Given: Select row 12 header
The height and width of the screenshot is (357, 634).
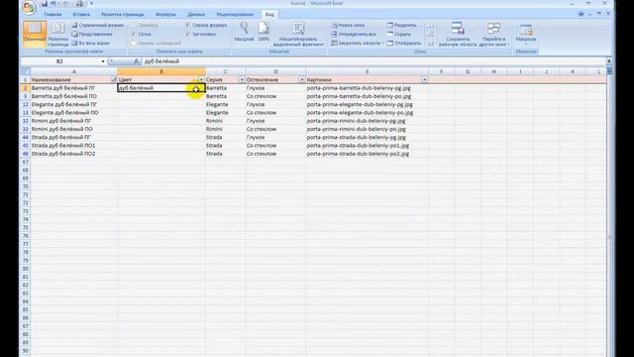Looking at the screenshot, I should click(26, 104).
